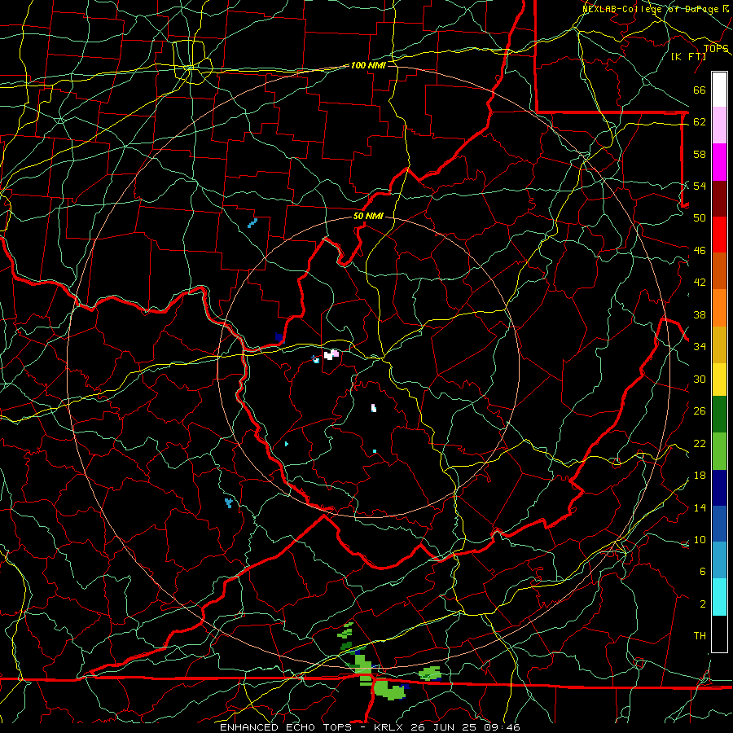Screen dimensions: 733x733
Task: Click the "46" legend value
Action: [700, 251]
